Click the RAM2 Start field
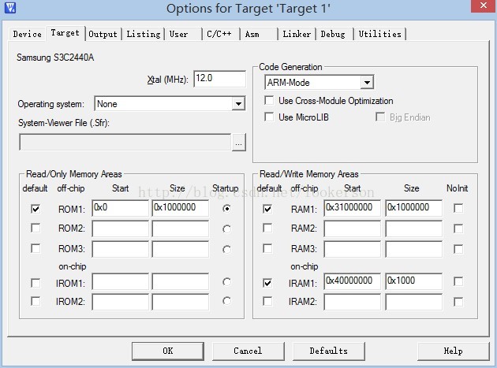This screenshot has height=368, width=497. pyautogui.click(x=352, y=229)
